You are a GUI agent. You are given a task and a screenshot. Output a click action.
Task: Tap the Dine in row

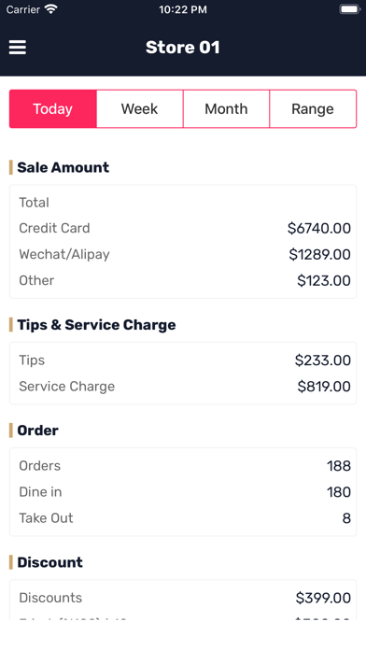tap(183, 491)
